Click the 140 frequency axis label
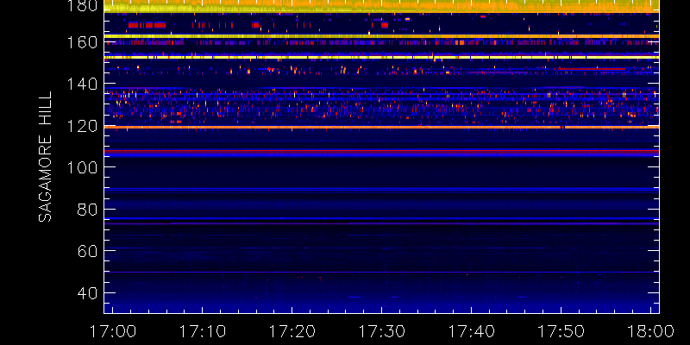 tap(81, 84)
